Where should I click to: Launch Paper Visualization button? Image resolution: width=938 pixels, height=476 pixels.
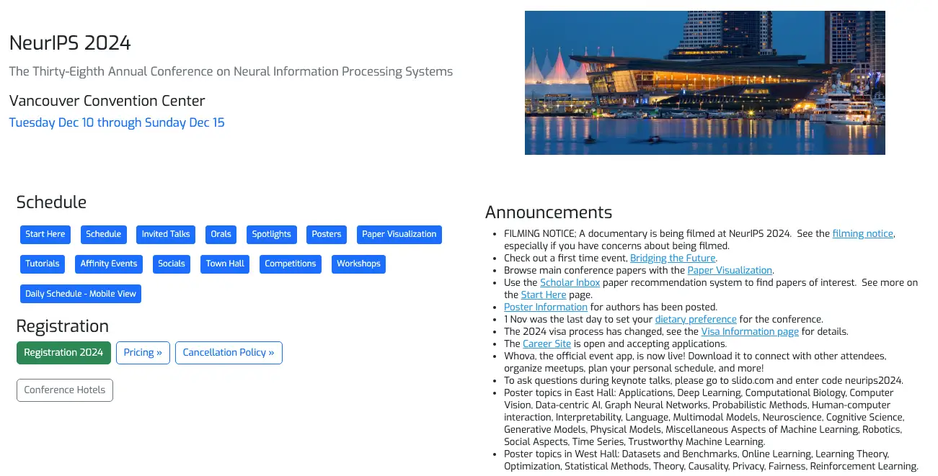tap(399, 234)
